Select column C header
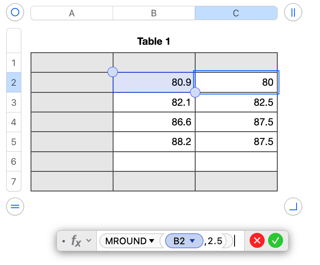 [236, 13]
